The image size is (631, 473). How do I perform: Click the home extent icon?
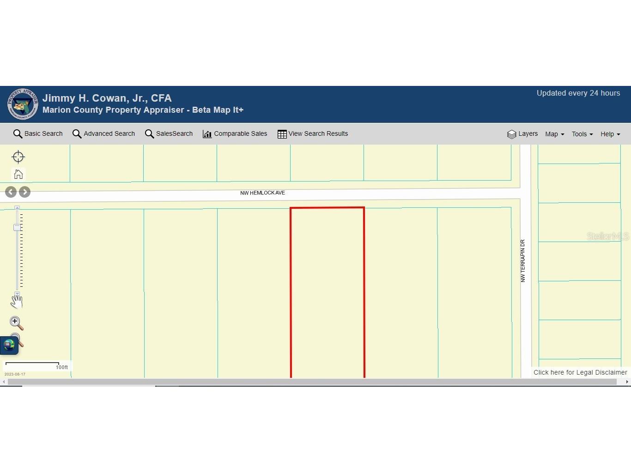coord(18,174)
